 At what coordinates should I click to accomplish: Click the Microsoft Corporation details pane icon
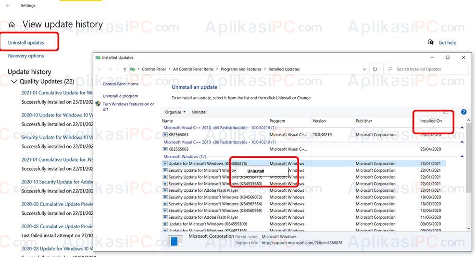[x=175, y=240]
